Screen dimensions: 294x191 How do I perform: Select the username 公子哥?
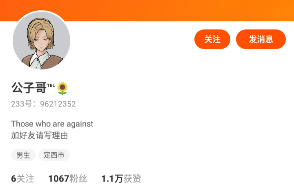click(29, 88)
